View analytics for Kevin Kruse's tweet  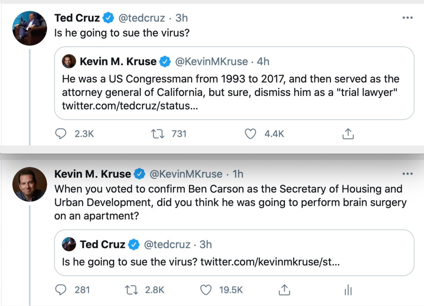(x=348, y=290)
